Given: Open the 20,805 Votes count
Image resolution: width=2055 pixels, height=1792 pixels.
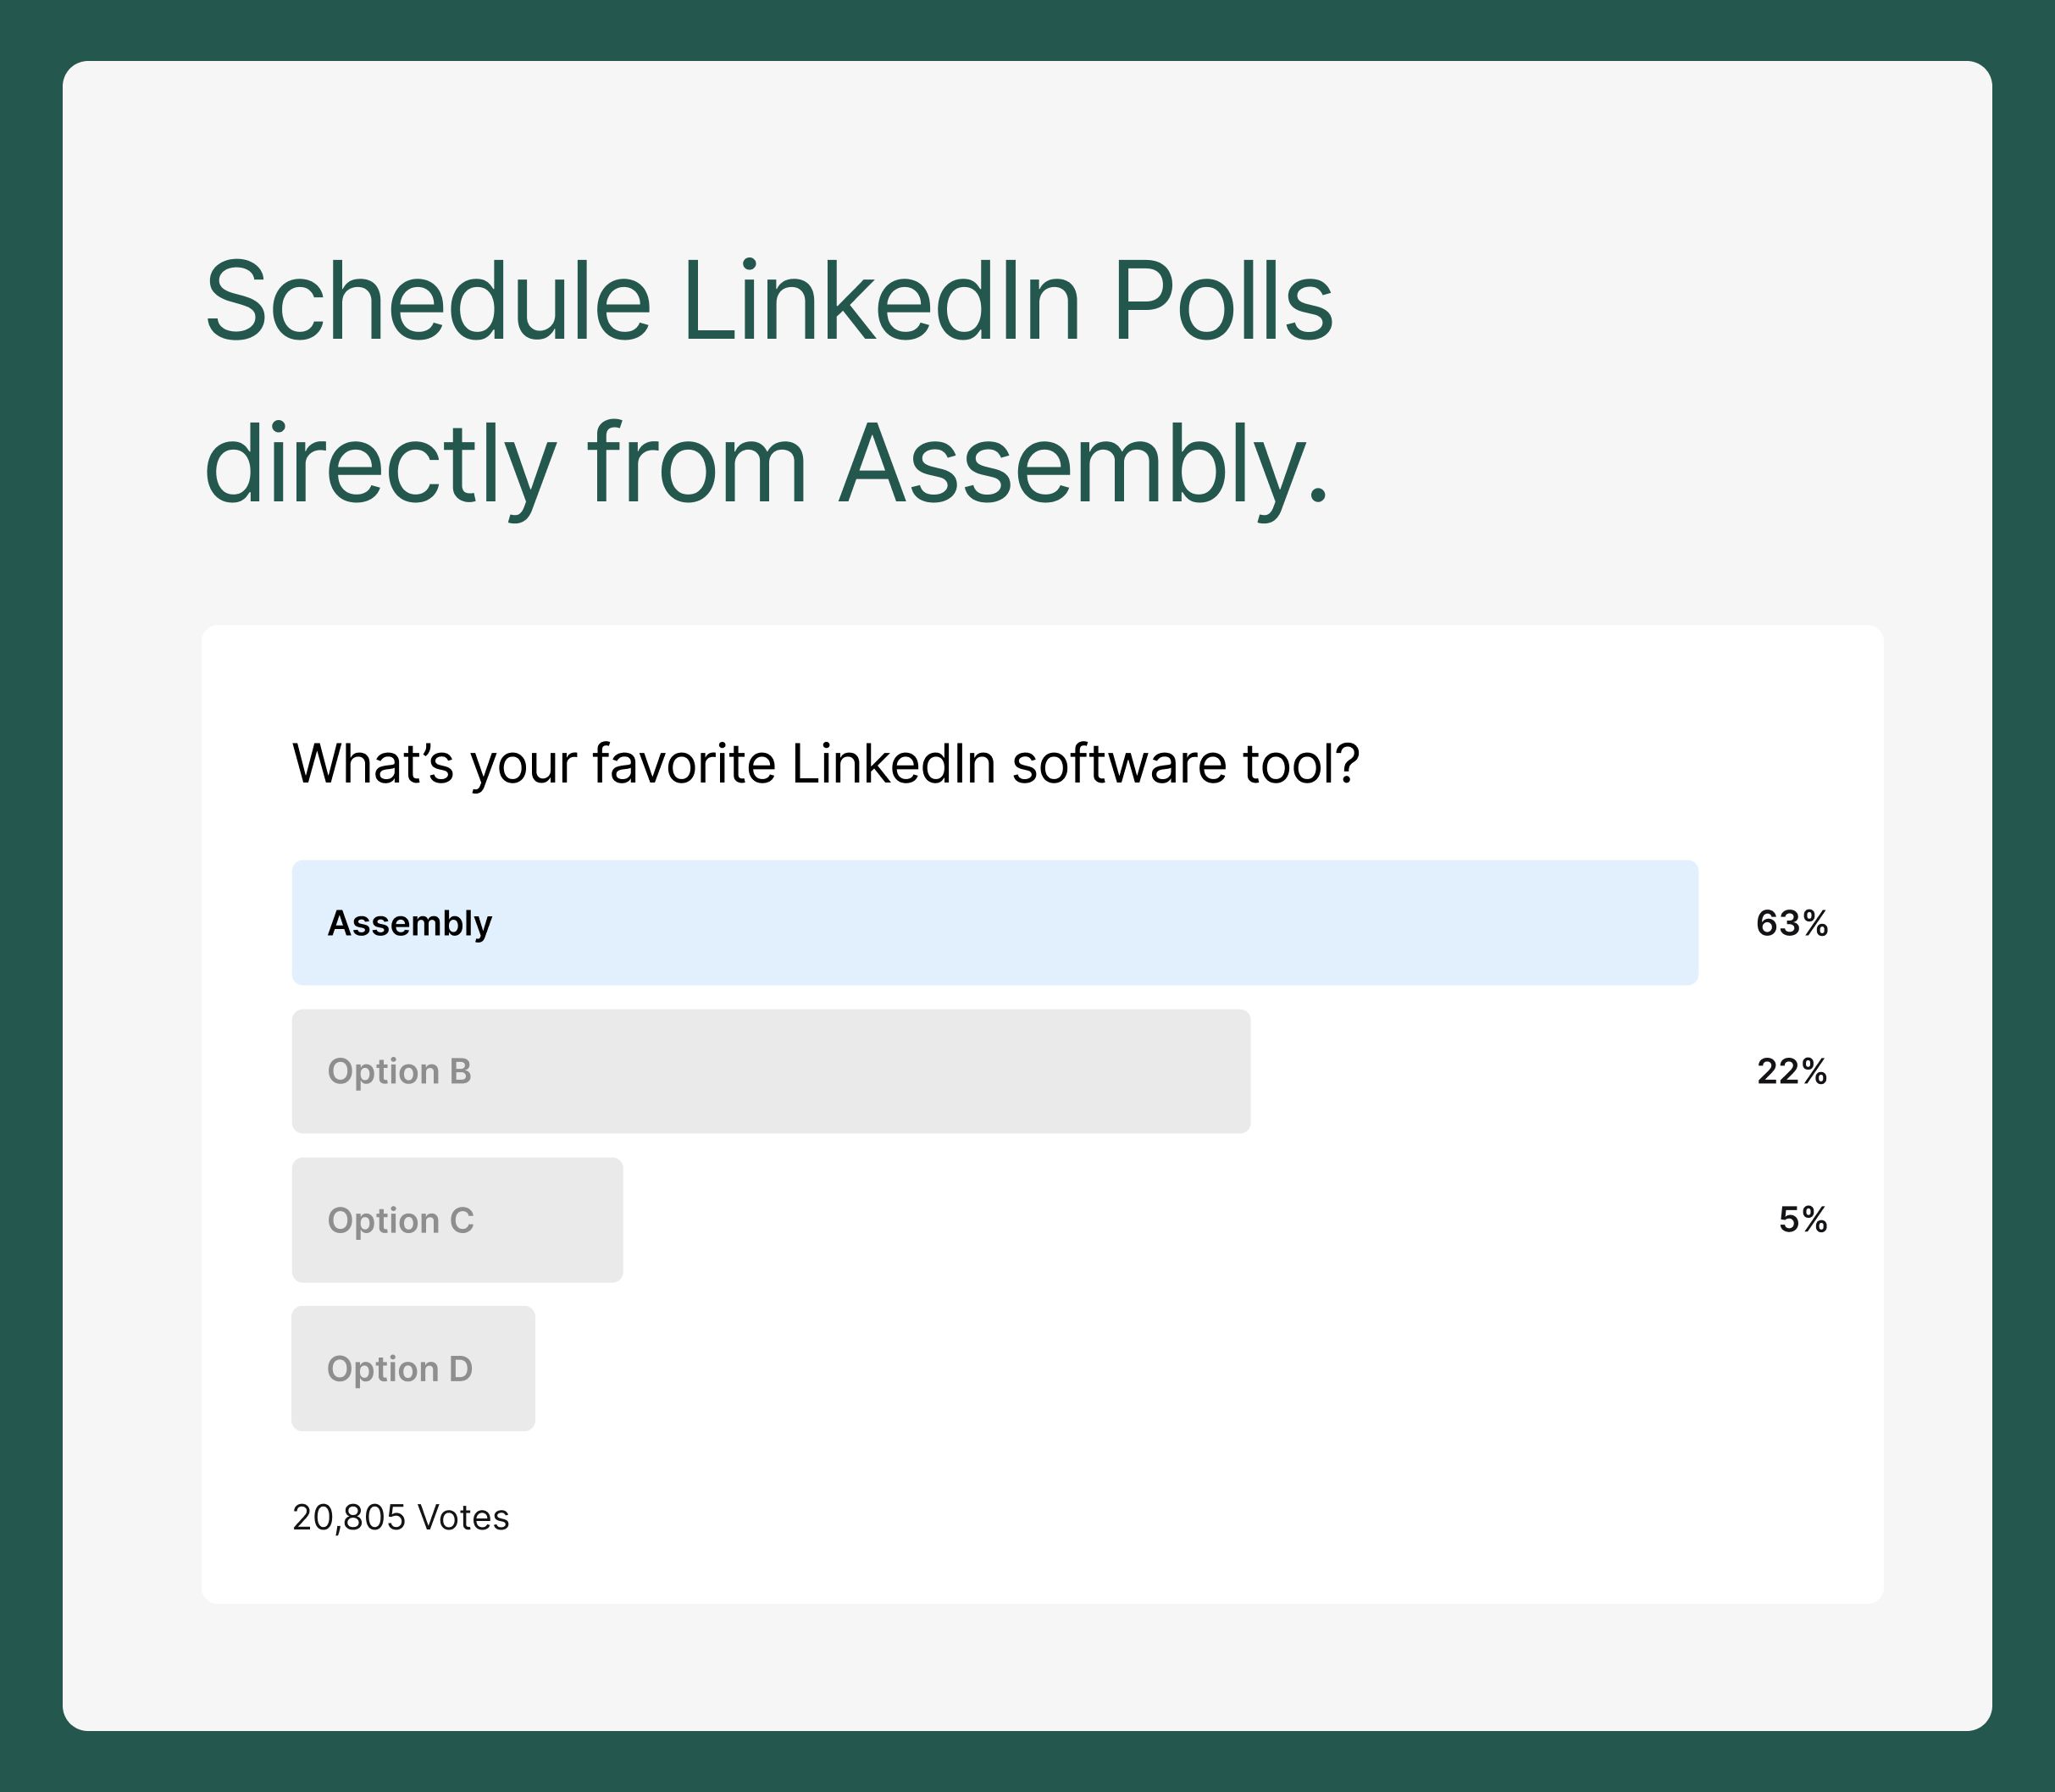Looking at the screenshot, I should pos(401,1517).
